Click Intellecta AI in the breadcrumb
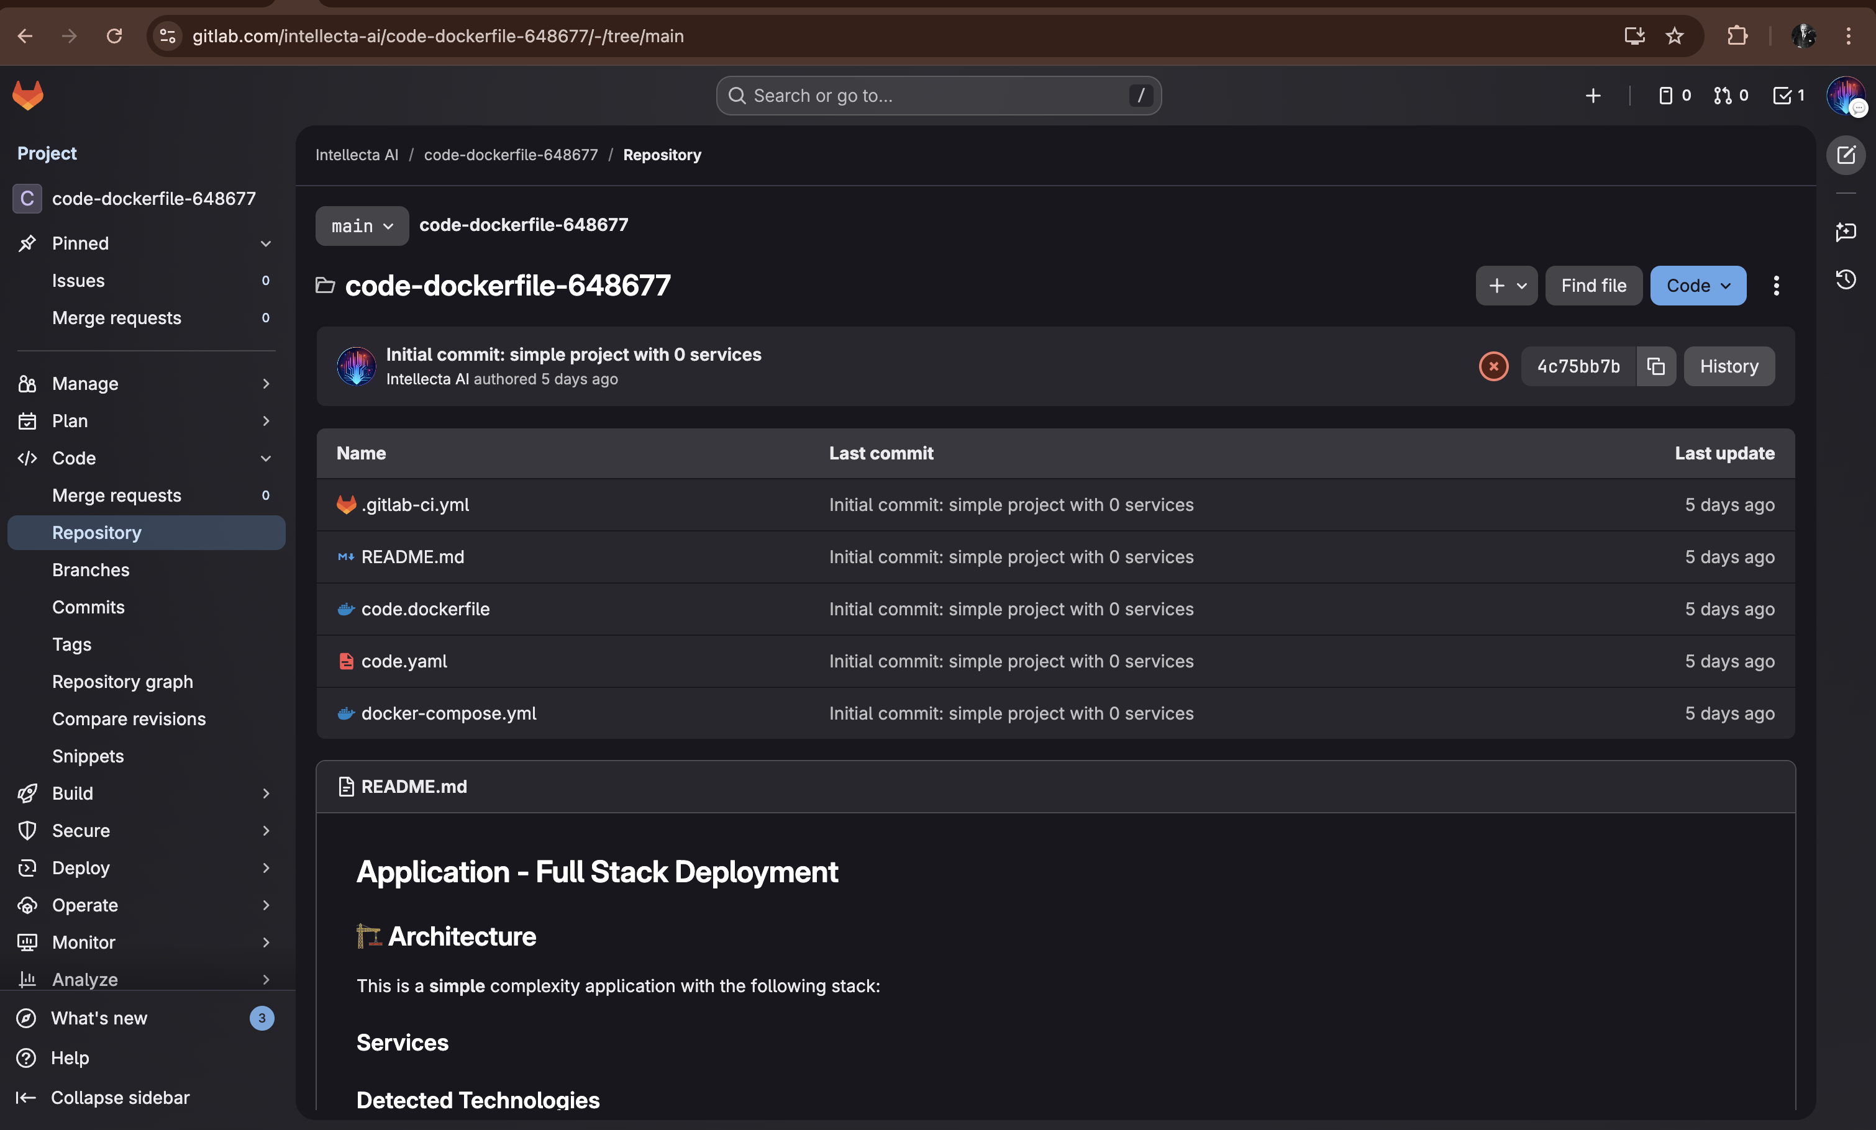1876x1130 pixels. point(357,155)
